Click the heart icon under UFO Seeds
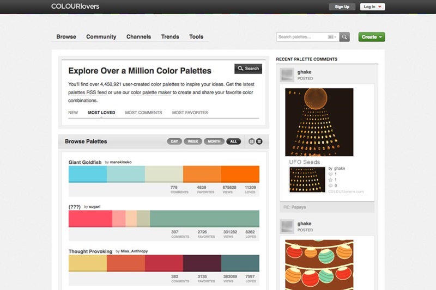The height and width of the screenshot is (290, 436). coord(330,174)
